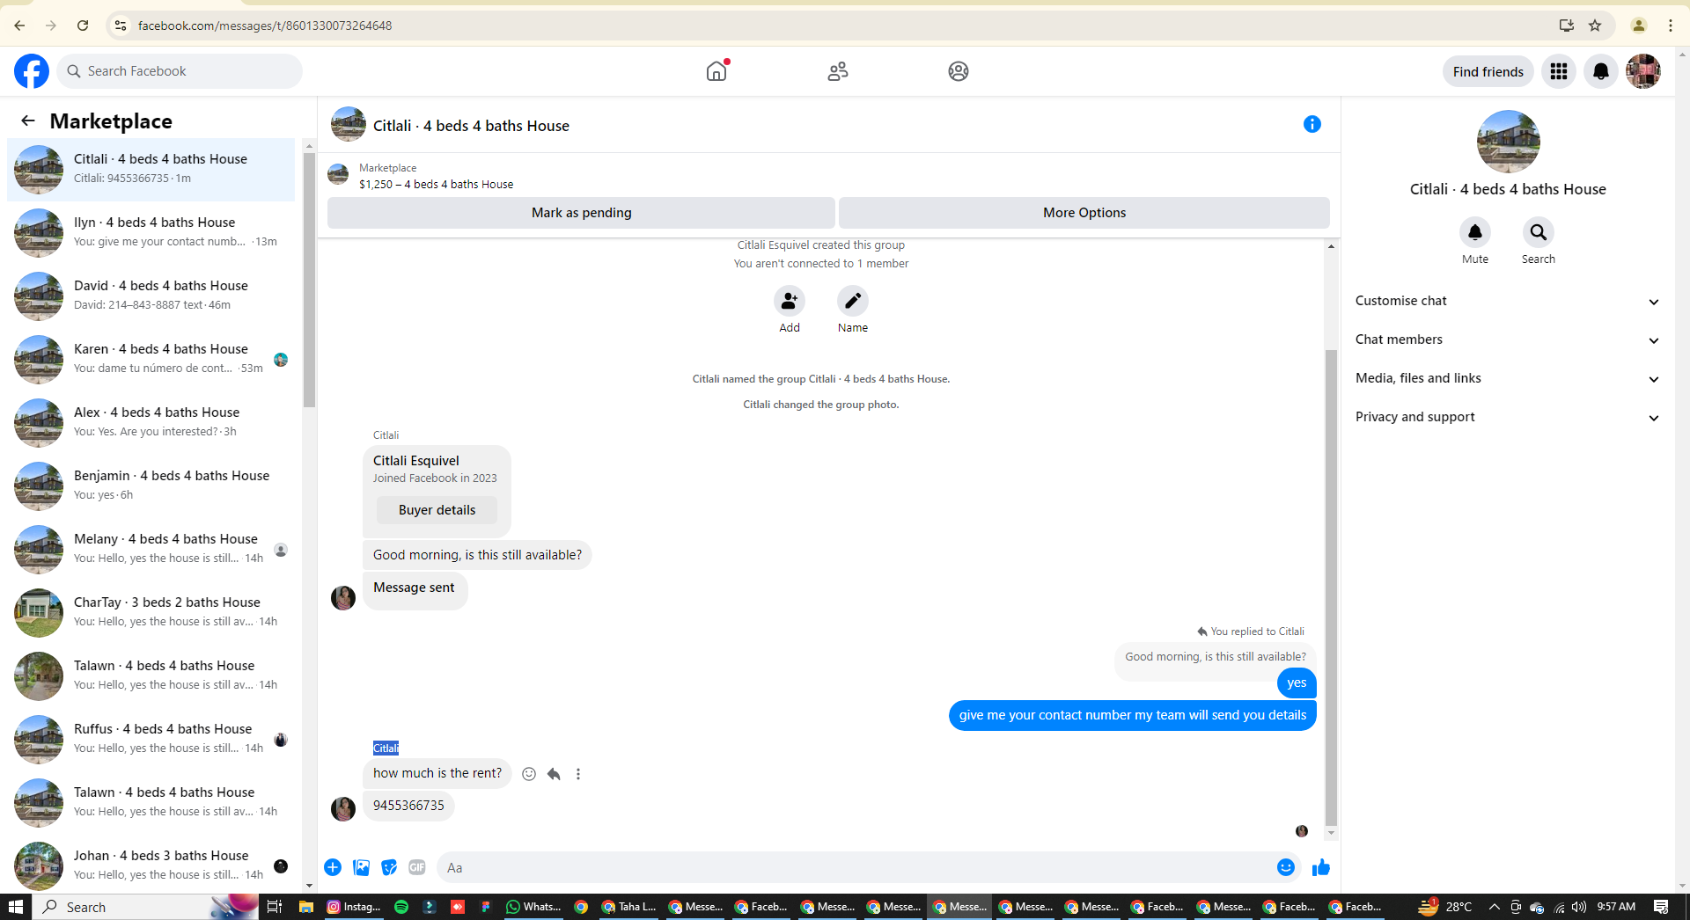
Task: Show hidden system tray icons
Action: point(1494,907)
